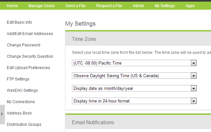Open Manage Users menu
Image resolution: width=211 pixels, height=132 pixels.
click(41, 6)
